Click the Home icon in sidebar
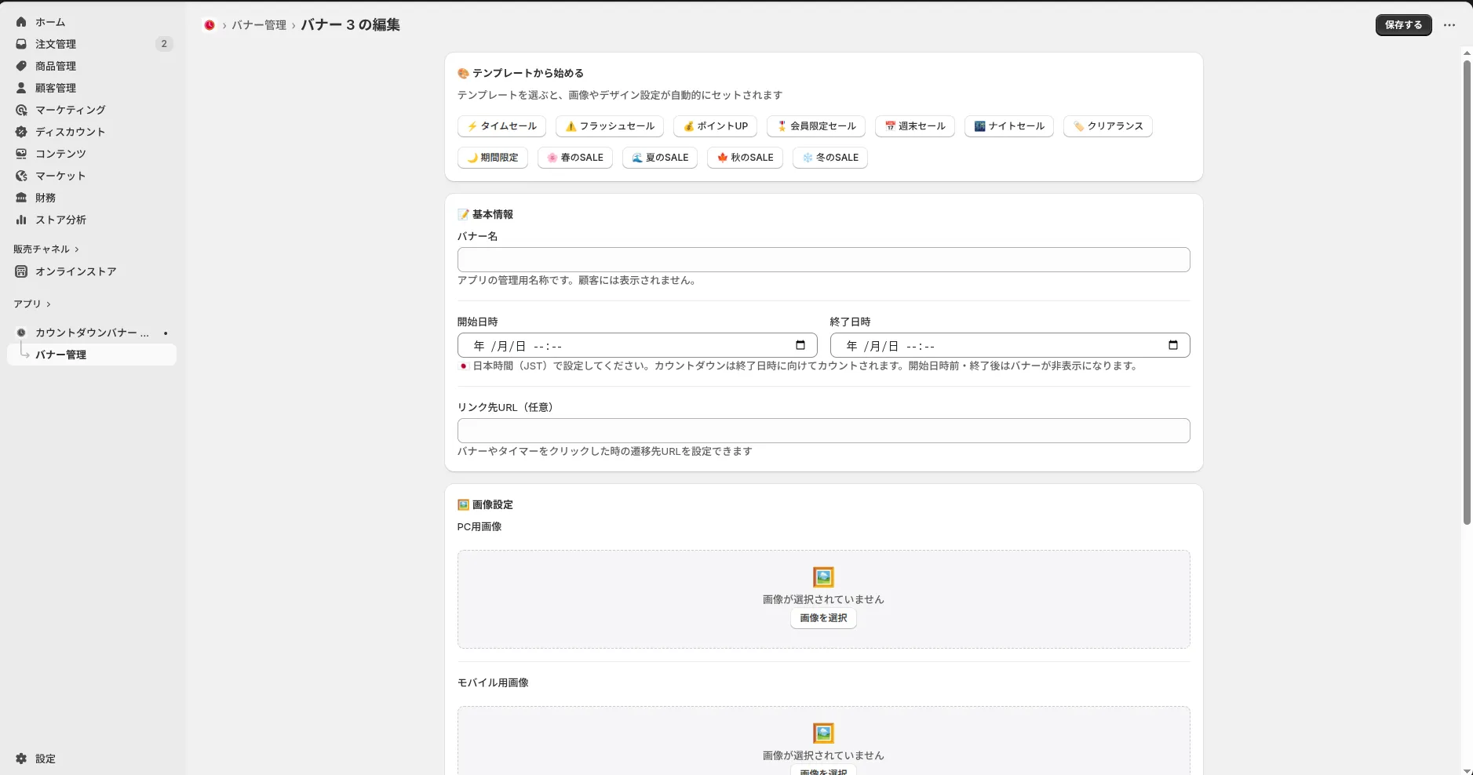Screen dimensions: 1473x775 pyautogui.click(x=21, y=22)
